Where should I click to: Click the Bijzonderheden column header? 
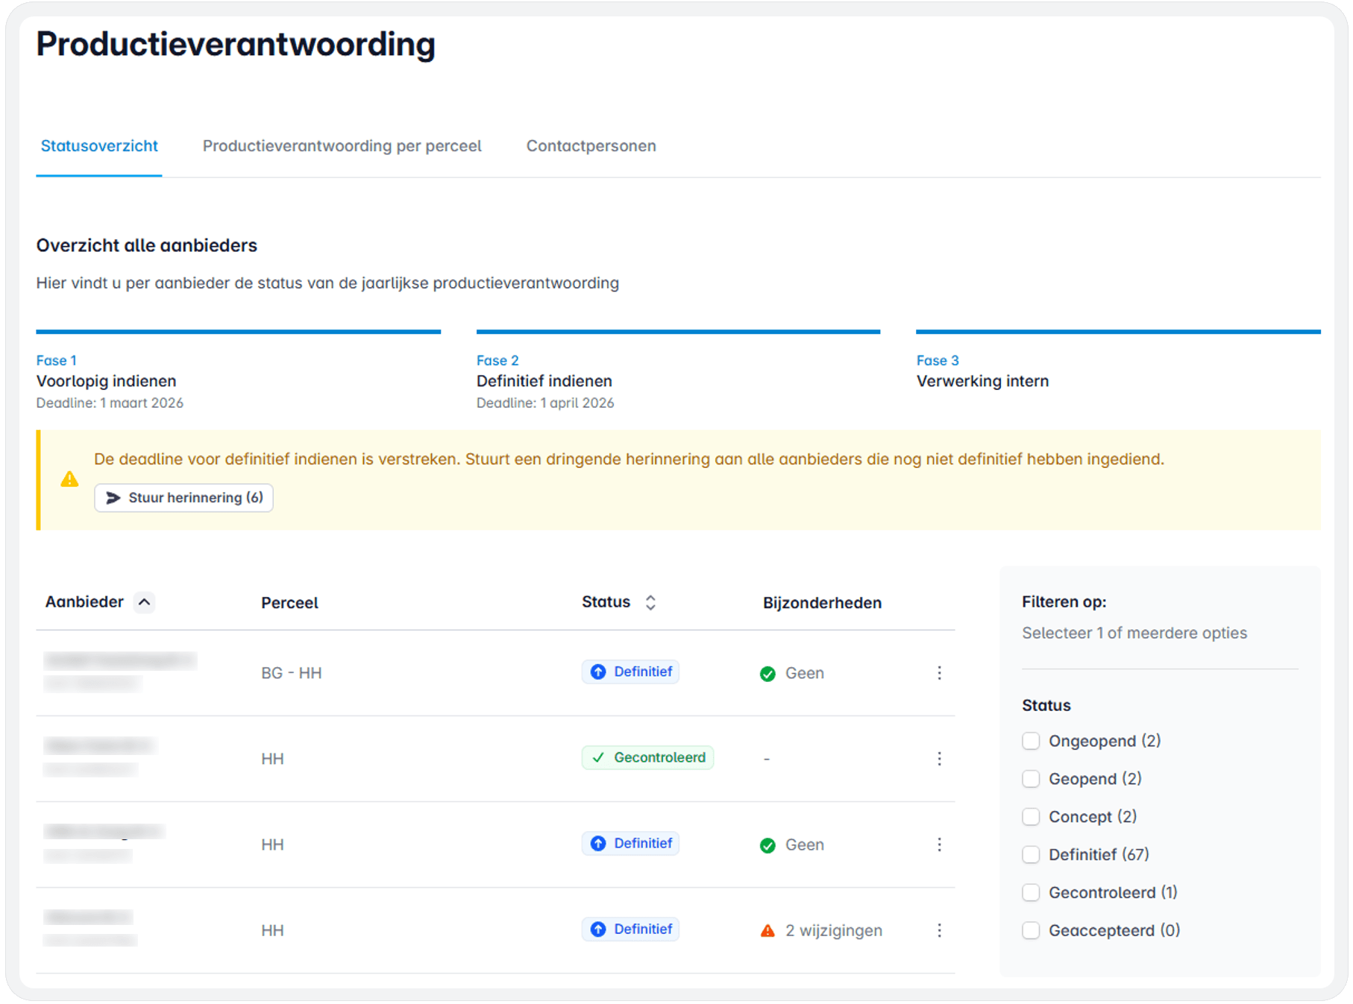[x=822, y=602]
